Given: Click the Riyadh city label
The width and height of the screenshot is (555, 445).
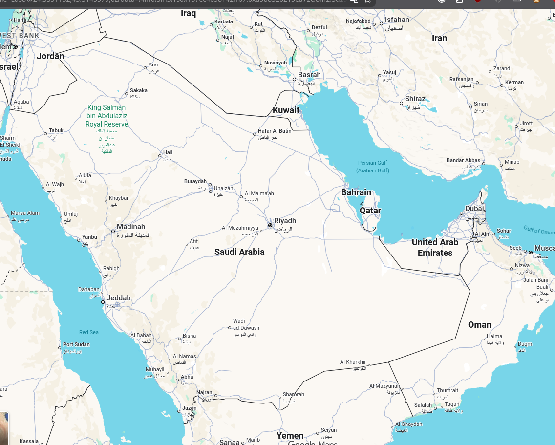Looking at the screenshot, I should point(285,221).
